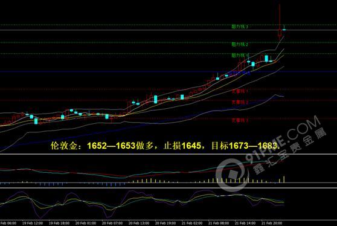Click the yellow 伦敦金 trading advice text
This screenshot has width=337, height=226.
[165, 146]
